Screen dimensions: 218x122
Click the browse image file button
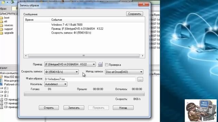140,79
